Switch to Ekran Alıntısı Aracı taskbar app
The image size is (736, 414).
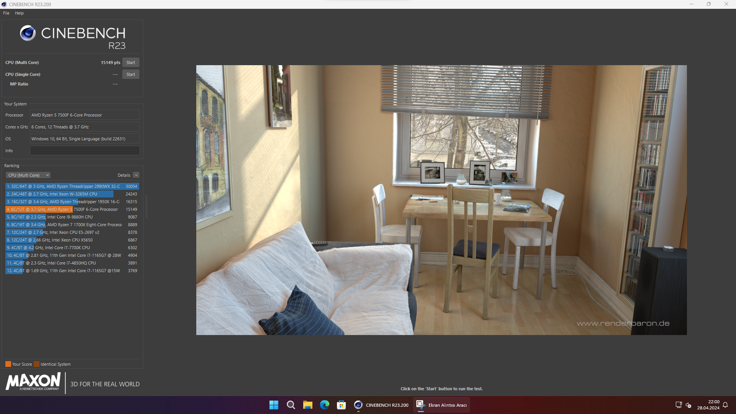(x=442, y=405)
